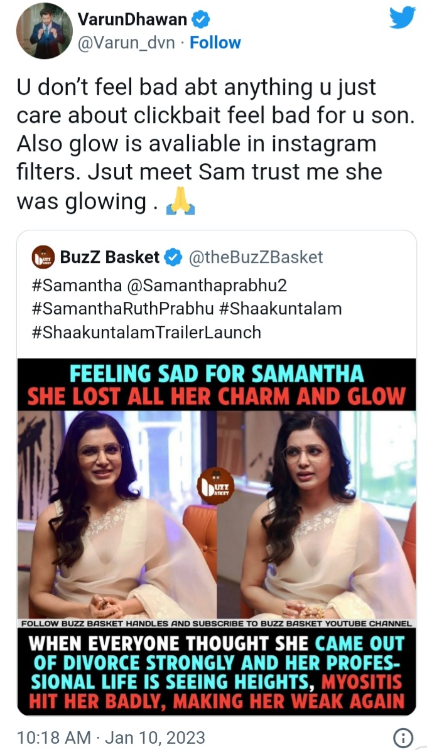Open the Twitter info icon at bottom

pos(403,737)
